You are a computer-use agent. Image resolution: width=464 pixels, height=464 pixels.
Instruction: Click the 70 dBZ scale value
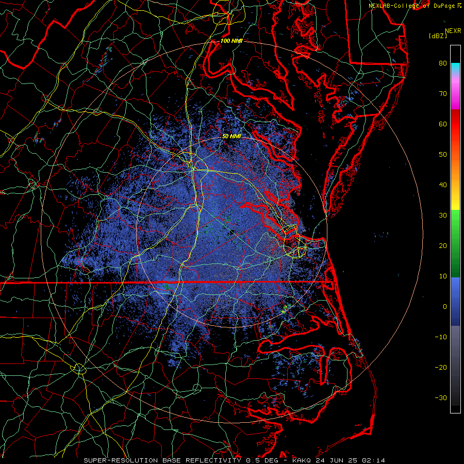coord(443,93)
